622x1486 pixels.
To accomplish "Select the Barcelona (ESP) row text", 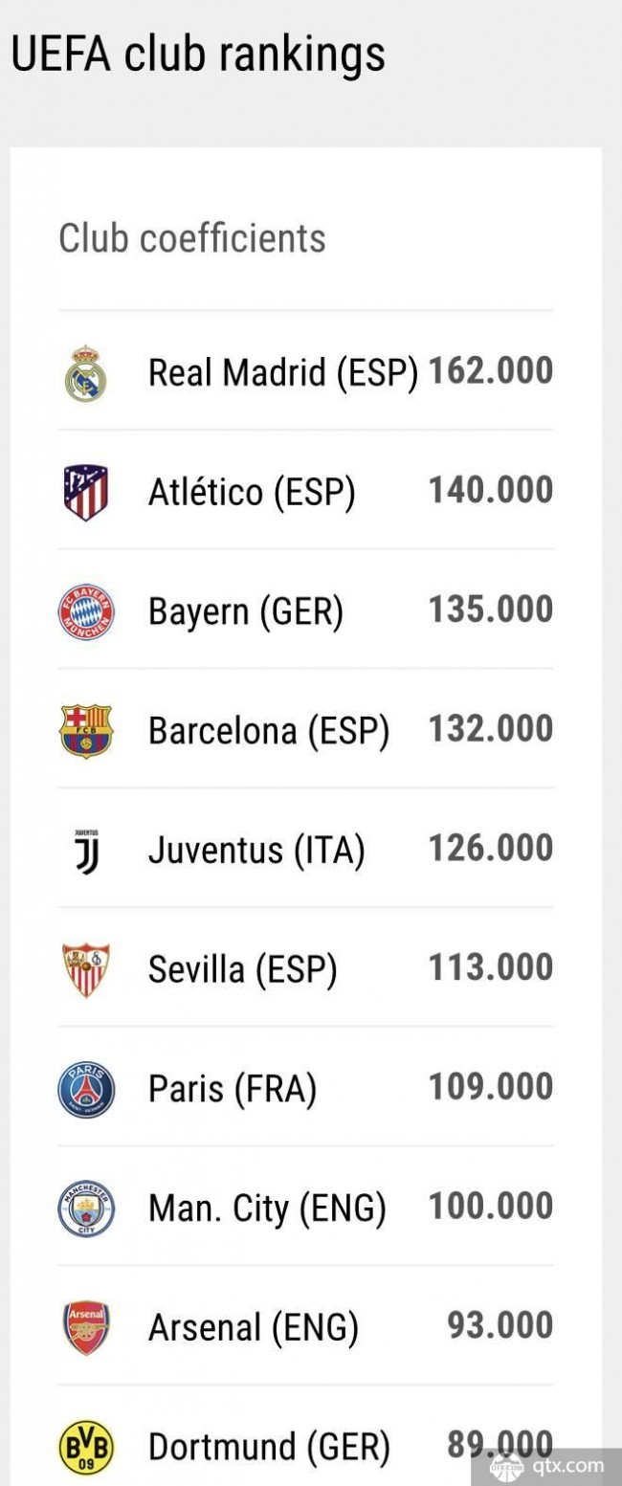I will pyautogui.click(x=269, y=731).
